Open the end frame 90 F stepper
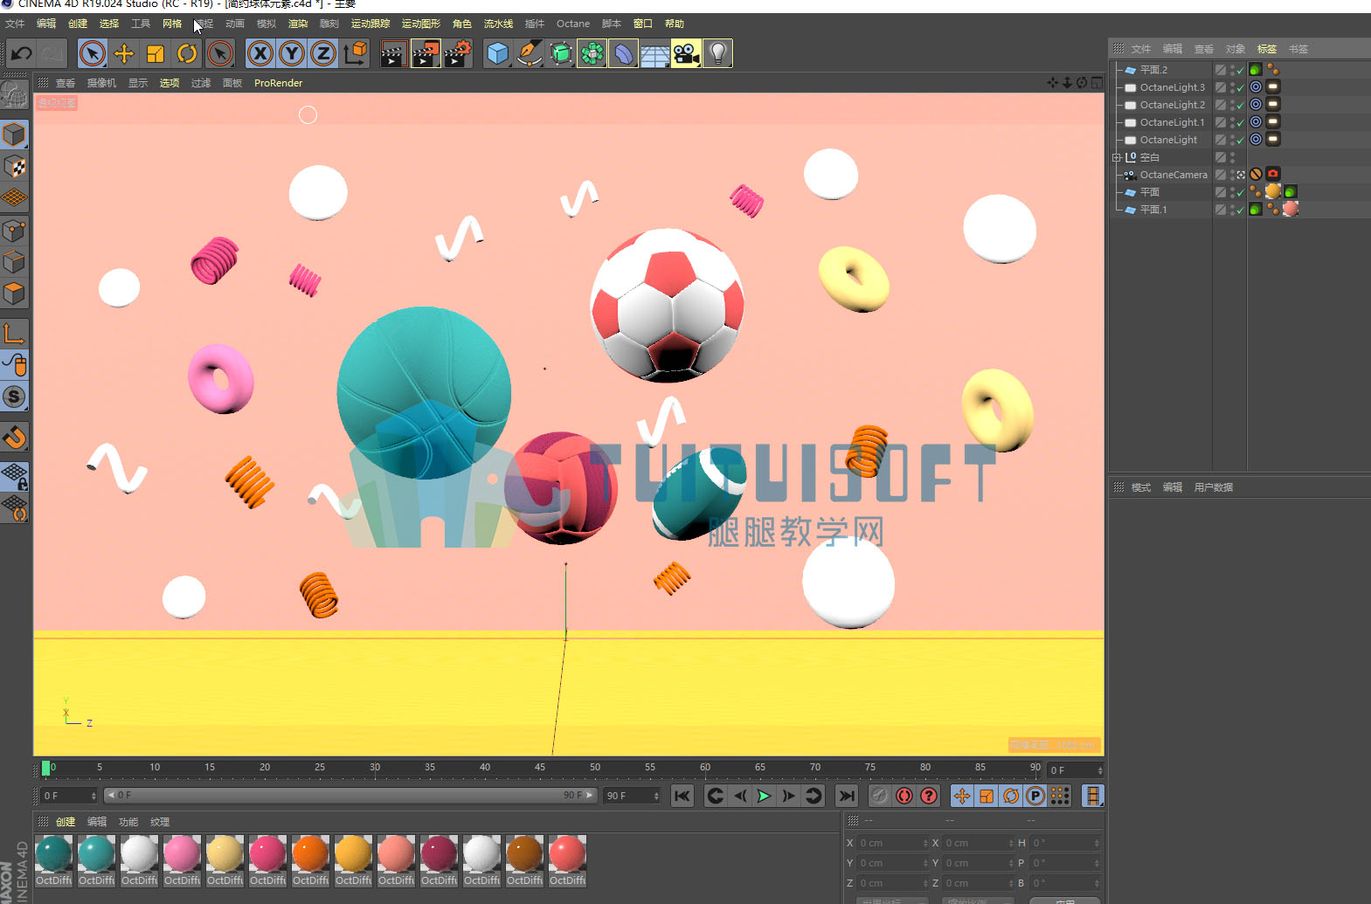The width and height of the screenshot is (1371, 904). (656, 796)
